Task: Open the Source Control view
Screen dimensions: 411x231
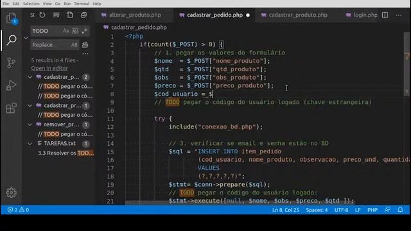Action: (12, 63)
